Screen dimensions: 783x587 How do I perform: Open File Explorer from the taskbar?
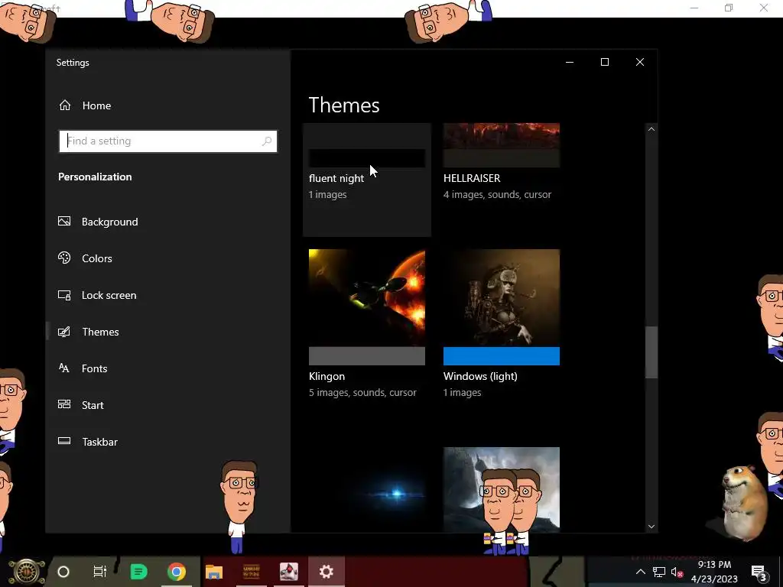tap(214, 572)
